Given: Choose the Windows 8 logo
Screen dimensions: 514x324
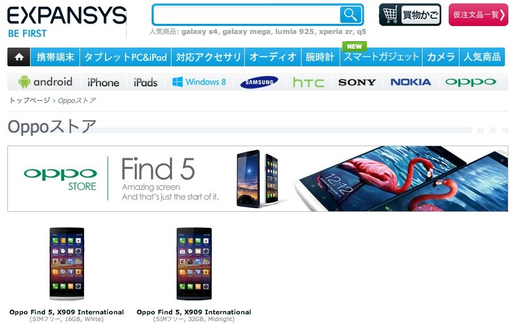Looking at the screenshot, I should coord(199,82).
